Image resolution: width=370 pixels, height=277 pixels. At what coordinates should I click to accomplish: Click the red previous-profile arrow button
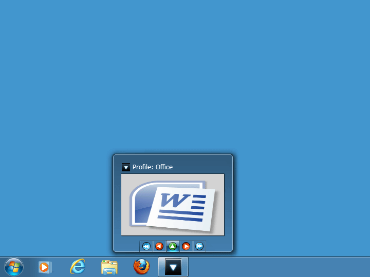click(159, 246)
